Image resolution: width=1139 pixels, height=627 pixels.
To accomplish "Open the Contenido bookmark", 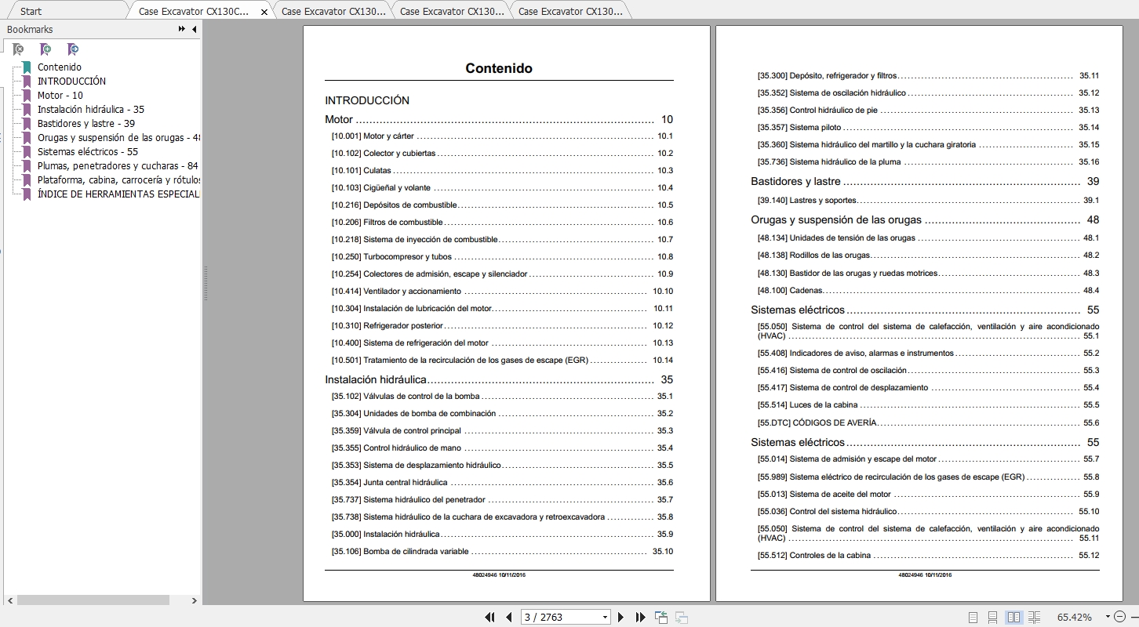I will point(60,67).
